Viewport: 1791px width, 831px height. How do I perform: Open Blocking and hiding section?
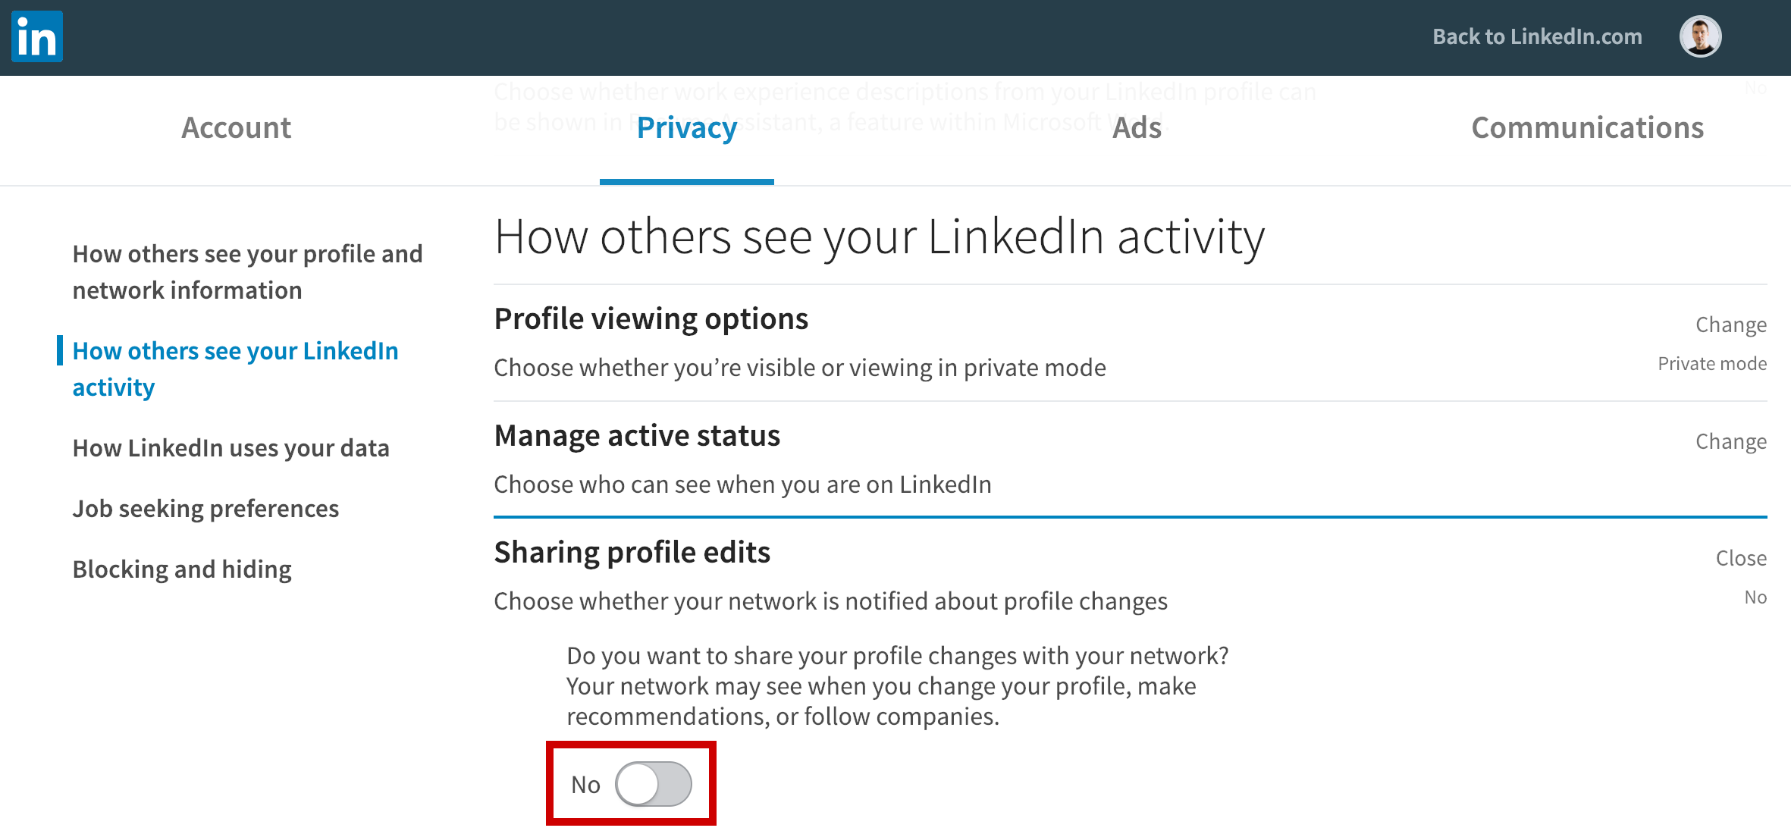[182, 569]
